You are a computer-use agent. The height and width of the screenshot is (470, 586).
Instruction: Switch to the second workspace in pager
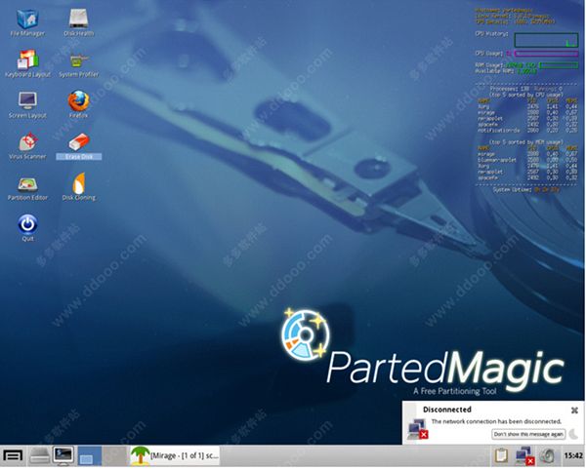pyautogui.click(x=114, y=455)
